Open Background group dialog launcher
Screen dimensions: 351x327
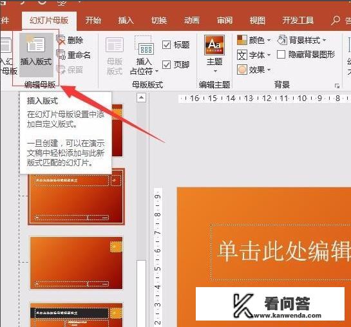tap(337, 86)
